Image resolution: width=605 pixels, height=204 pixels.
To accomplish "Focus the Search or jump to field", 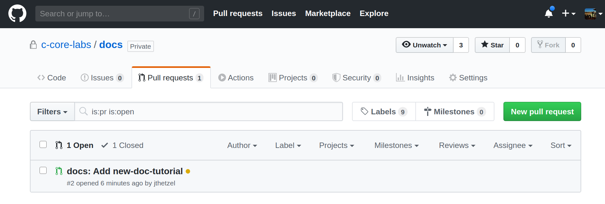I will click(120, 13).
